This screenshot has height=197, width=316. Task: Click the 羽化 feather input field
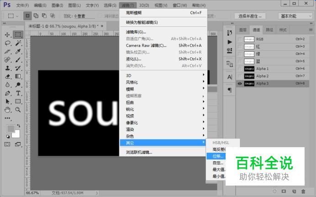(x=84, y=16)
